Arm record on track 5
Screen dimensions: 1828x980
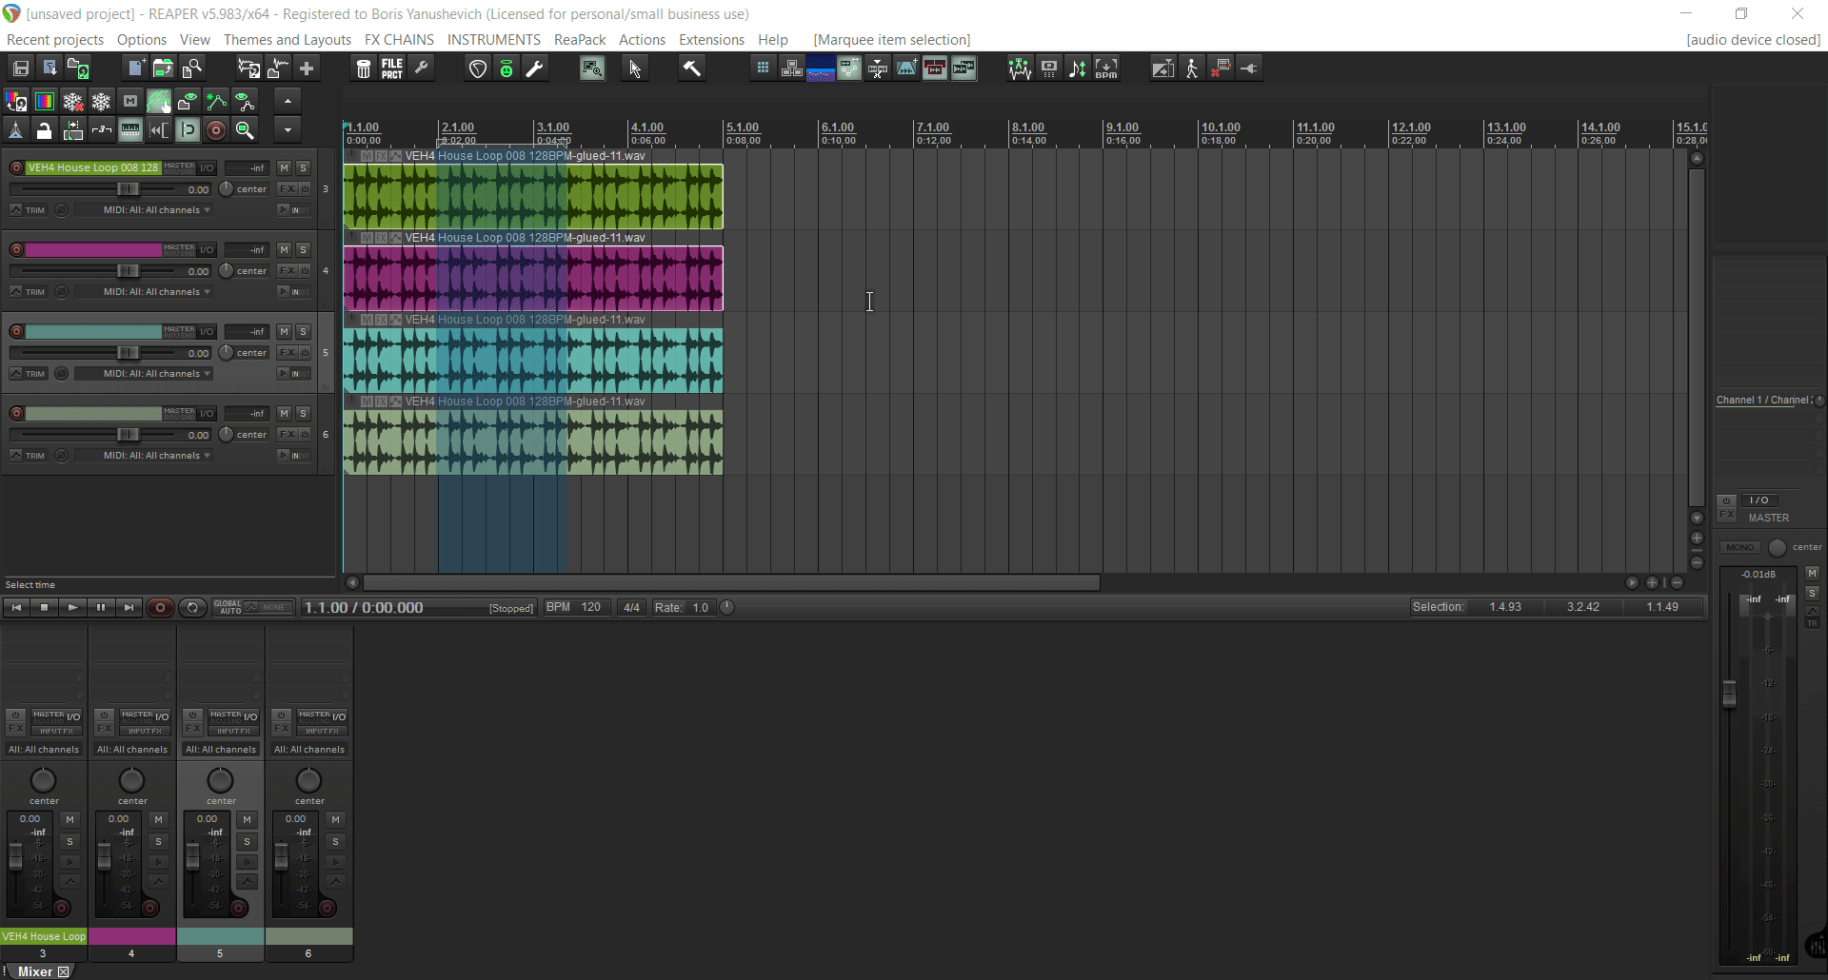tap(16, 332)
